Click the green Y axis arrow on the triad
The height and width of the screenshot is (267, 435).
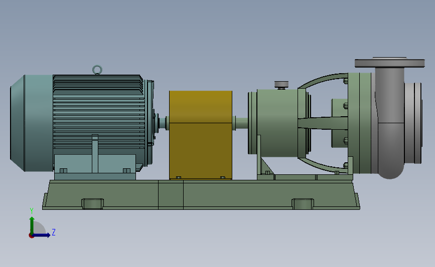(32, 225)
